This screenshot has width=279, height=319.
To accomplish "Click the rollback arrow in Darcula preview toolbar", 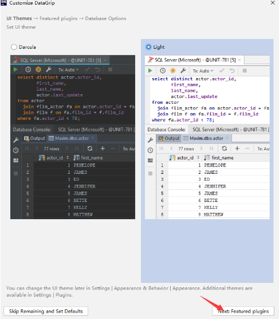I will click(97, 69).
